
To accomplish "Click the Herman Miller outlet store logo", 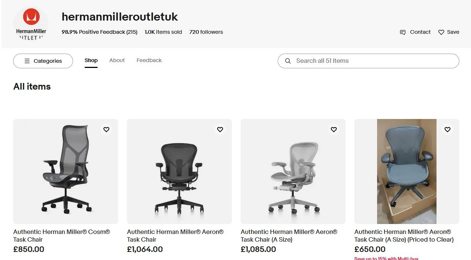I will (x=31, y=24).
